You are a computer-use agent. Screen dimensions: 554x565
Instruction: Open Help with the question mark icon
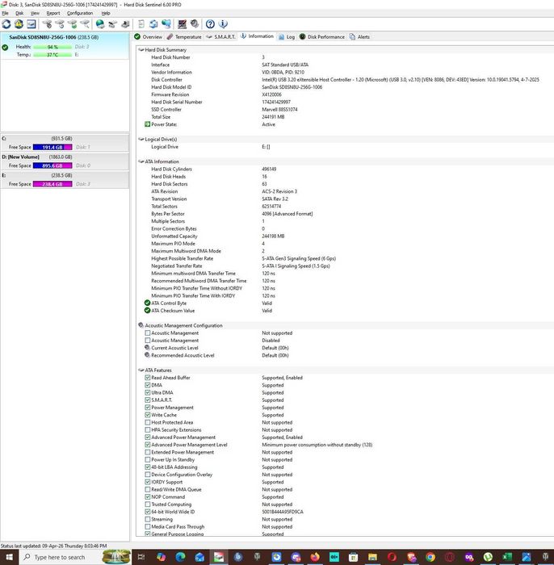[210, 24]
